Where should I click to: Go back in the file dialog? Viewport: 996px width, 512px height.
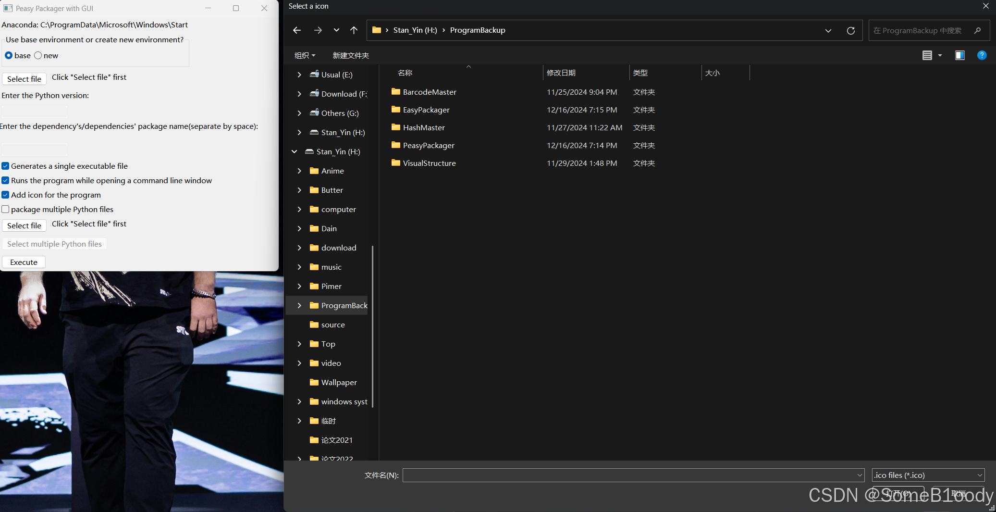click(x=297, y=30)
